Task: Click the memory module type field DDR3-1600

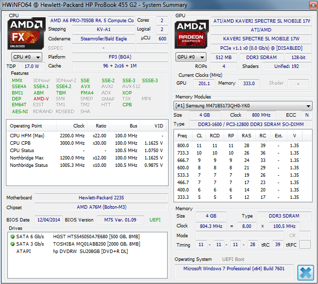Action: 251,125
